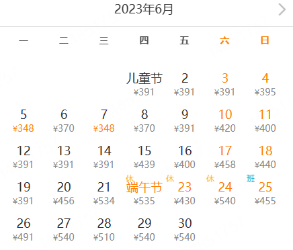293x250 pixels.
Task: Select June 17 priced ¥458
Action: coord(225,157)
